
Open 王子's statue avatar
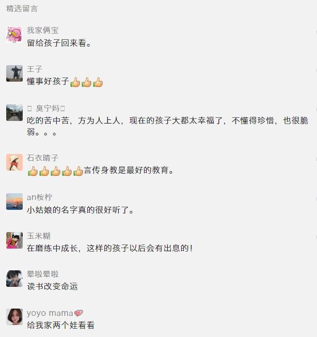tap(14, 73)
